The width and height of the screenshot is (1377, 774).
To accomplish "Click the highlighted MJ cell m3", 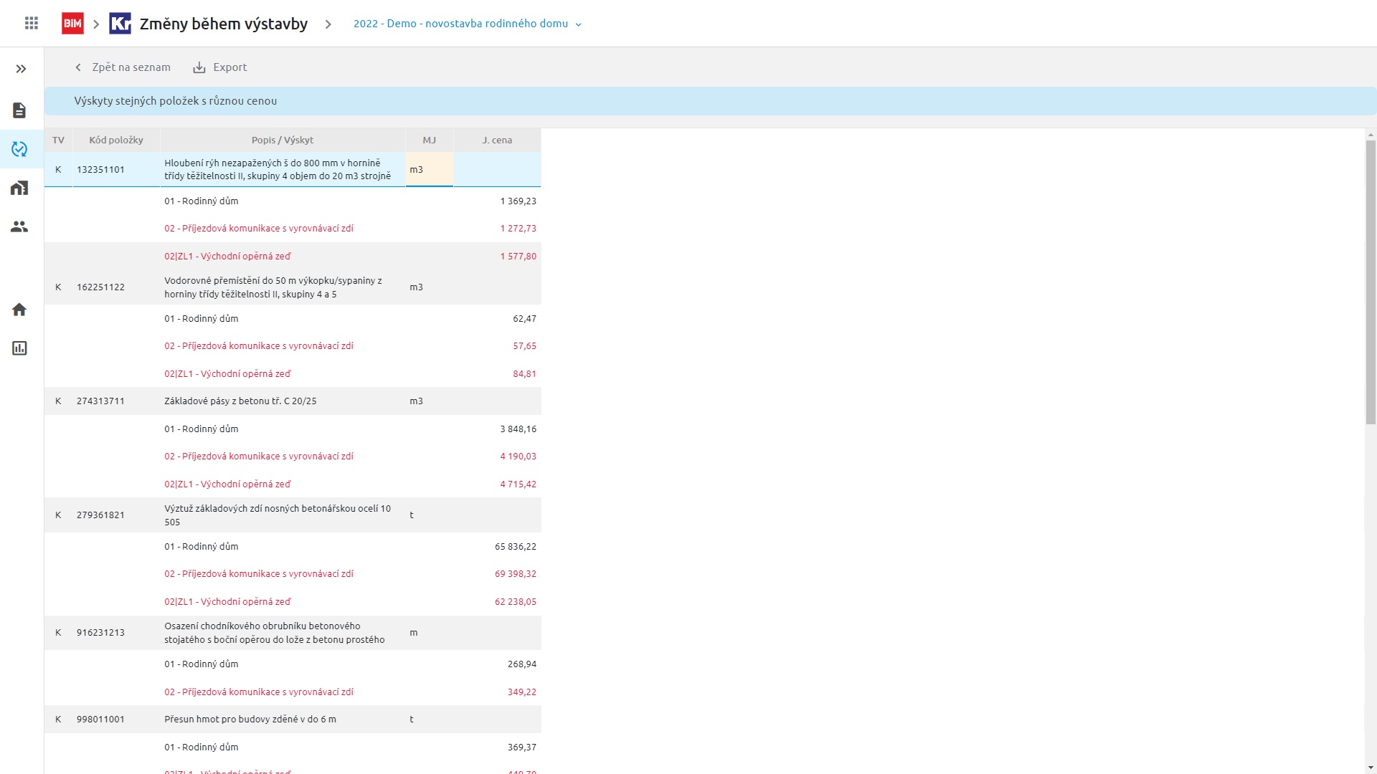I will pos(429,170).
